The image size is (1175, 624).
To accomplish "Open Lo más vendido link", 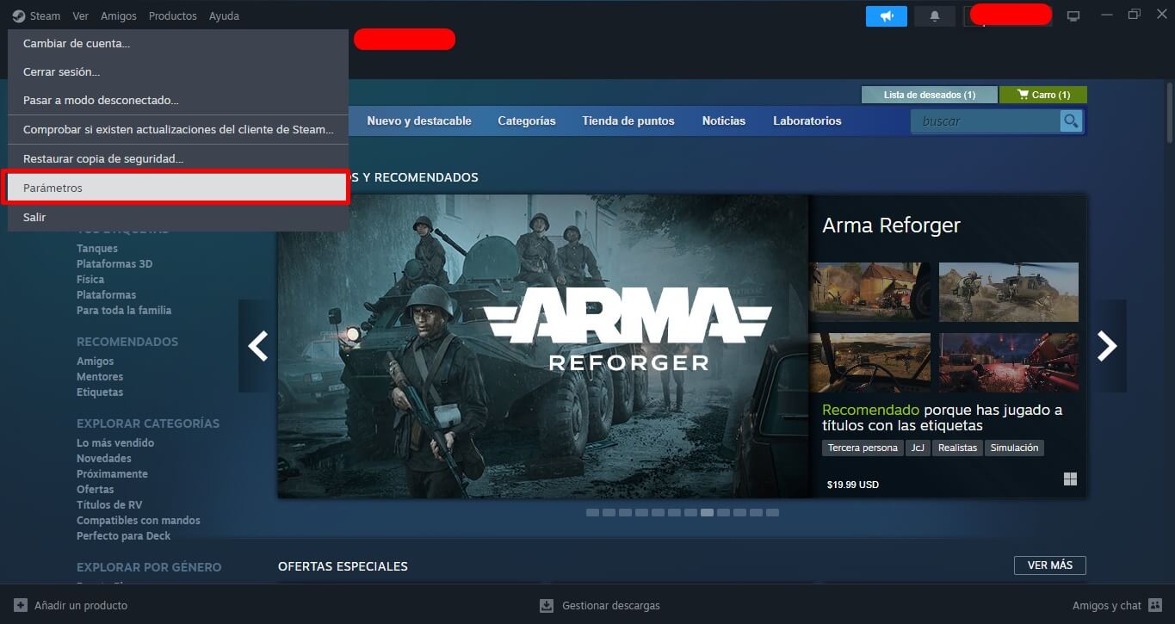I will [115, 443].
